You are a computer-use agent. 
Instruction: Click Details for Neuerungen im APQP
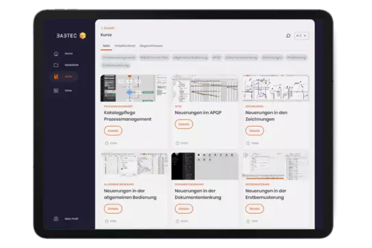[x=184, y=124]
